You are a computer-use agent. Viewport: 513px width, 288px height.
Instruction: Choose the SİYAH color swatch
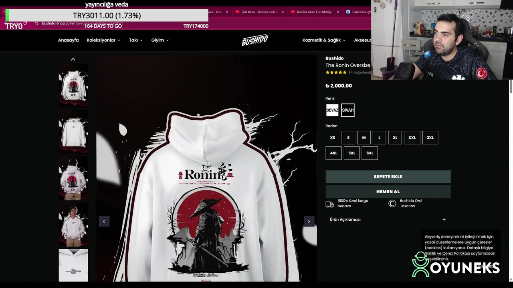[348, 110]
